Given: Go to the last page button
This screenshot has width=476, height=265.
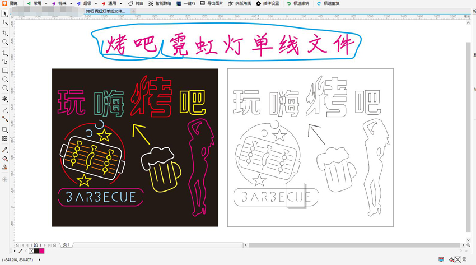Looking at the screenshot, I should point(49,245).
